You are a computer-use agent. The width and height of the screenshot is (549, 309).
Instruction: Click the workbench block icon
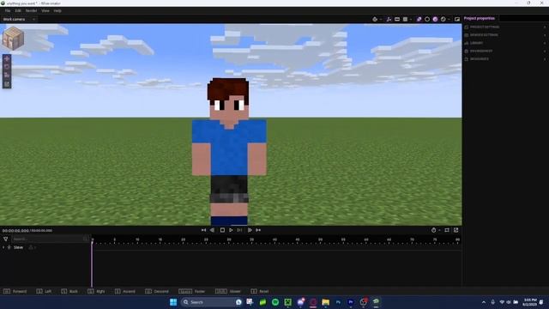click(x=13, y=38)
